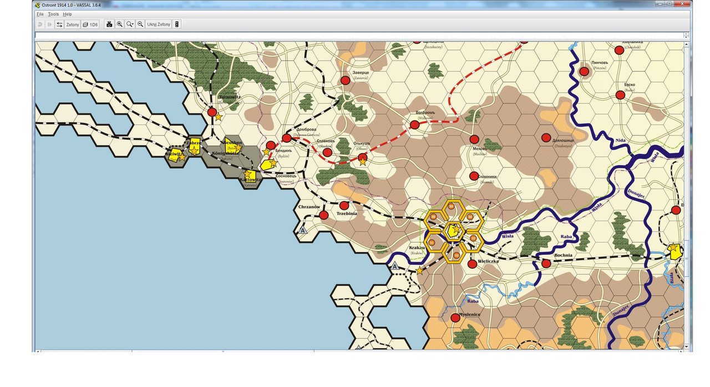
Task: Click the red town dot at Пинчовъ
Action: (584, 71)
